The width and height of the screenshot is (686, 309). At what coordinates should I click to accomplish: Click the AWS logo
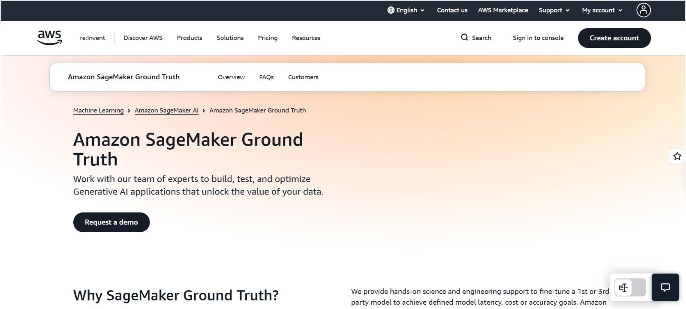tap(50, 38)
